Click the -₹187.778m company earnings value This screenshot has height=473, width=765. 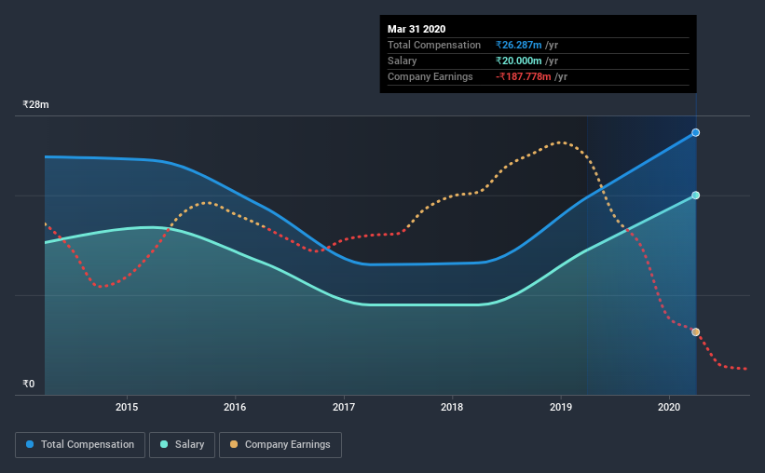(524, 76)
